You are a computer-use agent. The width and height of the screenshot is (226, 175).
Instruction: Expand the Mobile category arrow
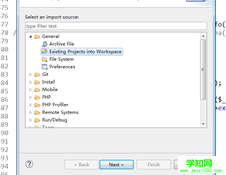[30, 90]
